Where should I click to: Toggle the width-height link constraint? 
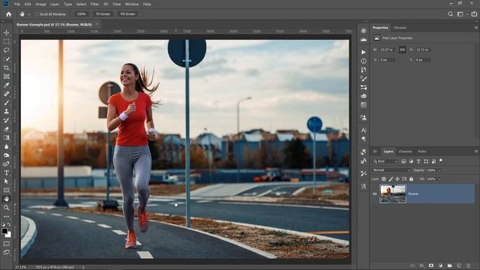402,49
